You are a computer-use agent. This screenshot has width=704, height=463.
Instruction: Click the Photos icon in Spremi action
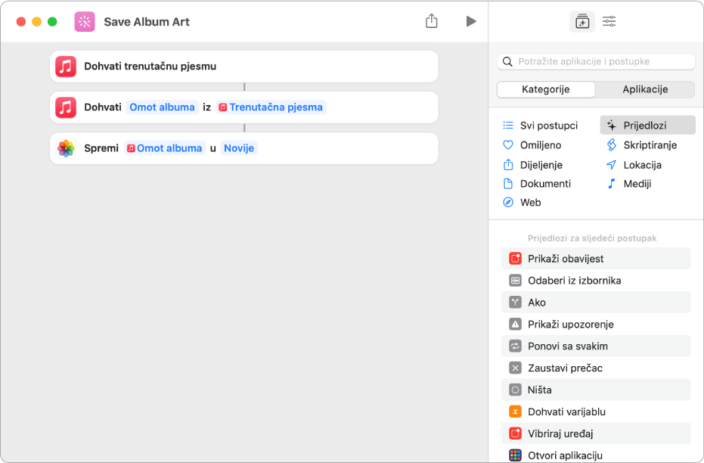pyautogui.click(x=66, y=148)
